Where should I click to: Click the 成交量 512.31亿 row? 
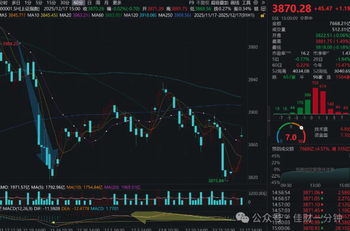(x=311, y=30)
